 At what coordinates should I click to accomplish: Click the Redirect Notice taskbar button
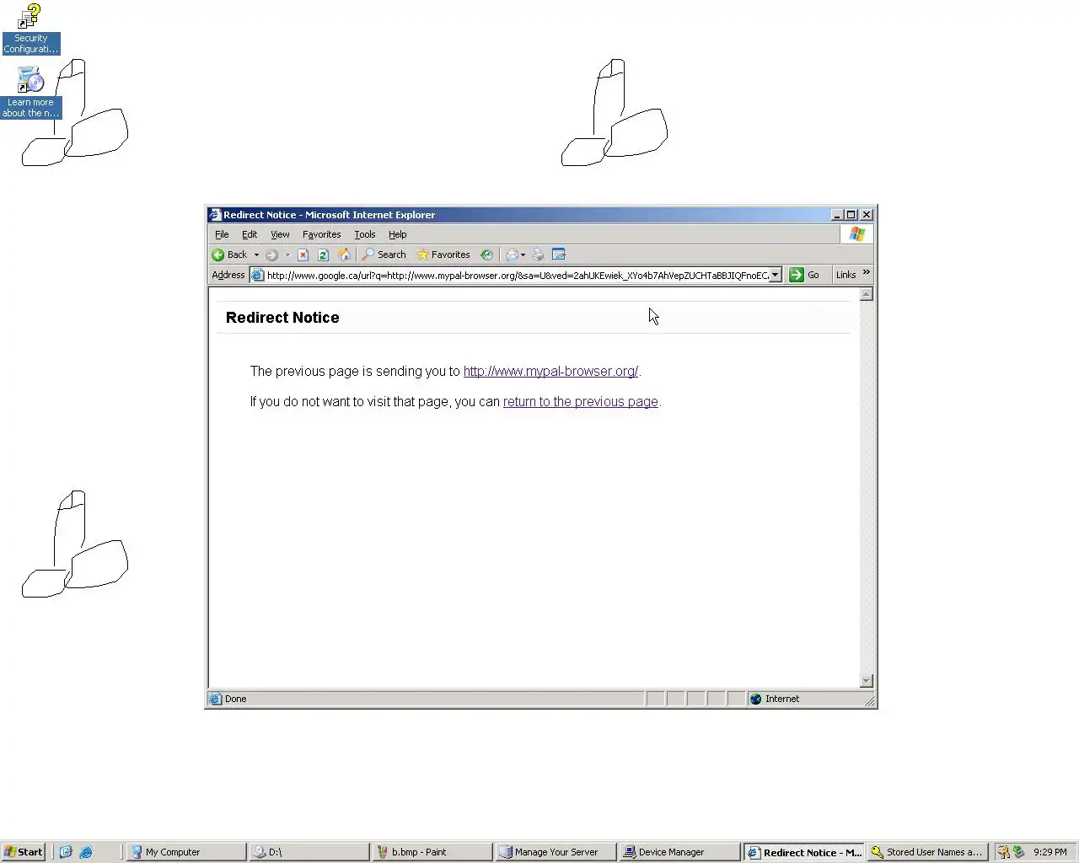[803, 852]
